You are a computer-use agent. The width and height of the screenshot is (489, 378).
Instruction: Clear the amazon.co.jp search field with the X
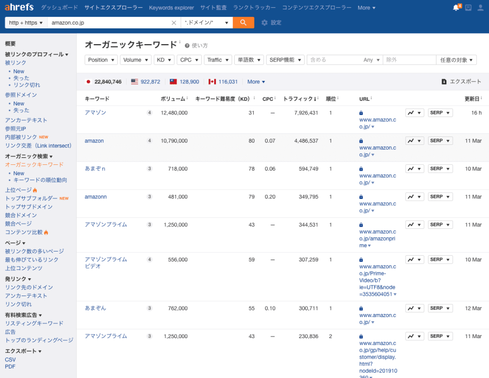coord(174,23)
